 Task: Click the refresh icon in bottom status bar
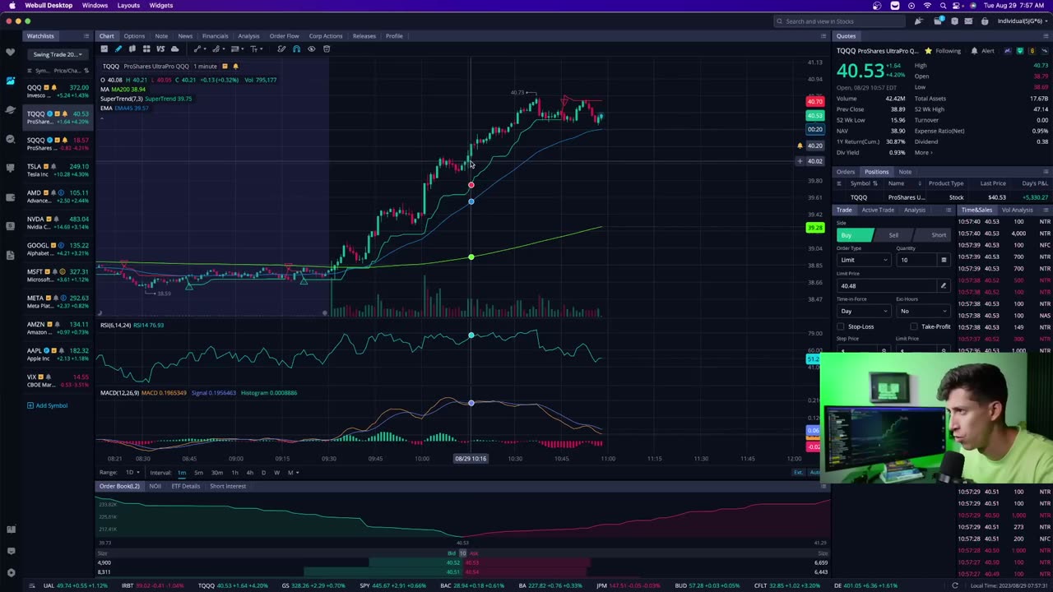(x=954, y=585)
